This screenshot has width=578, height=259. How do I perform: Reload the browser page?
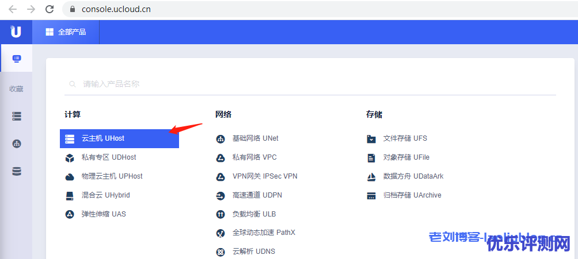coord(50,9)
